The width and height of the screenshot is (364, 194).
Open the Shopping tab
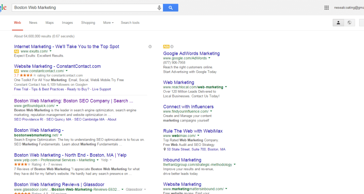click(88, 23)
